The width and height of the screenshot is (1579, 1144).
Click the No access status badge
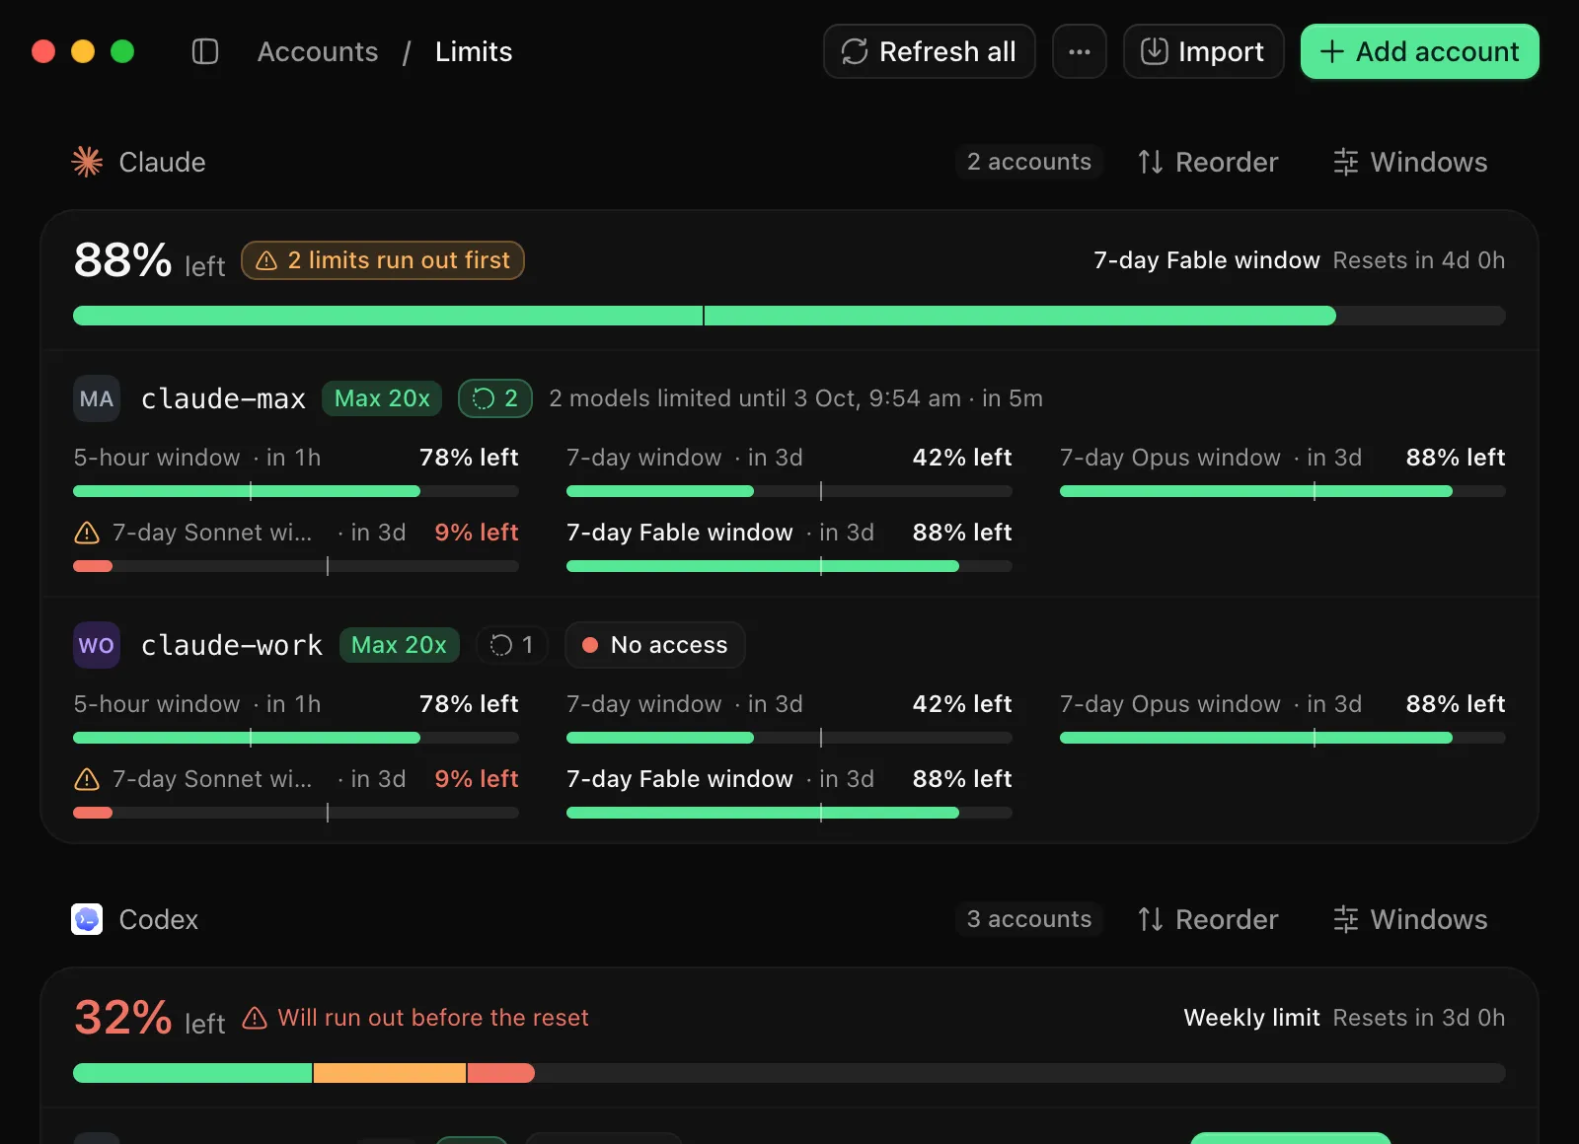pyautogui.click(x=655, y=645)
